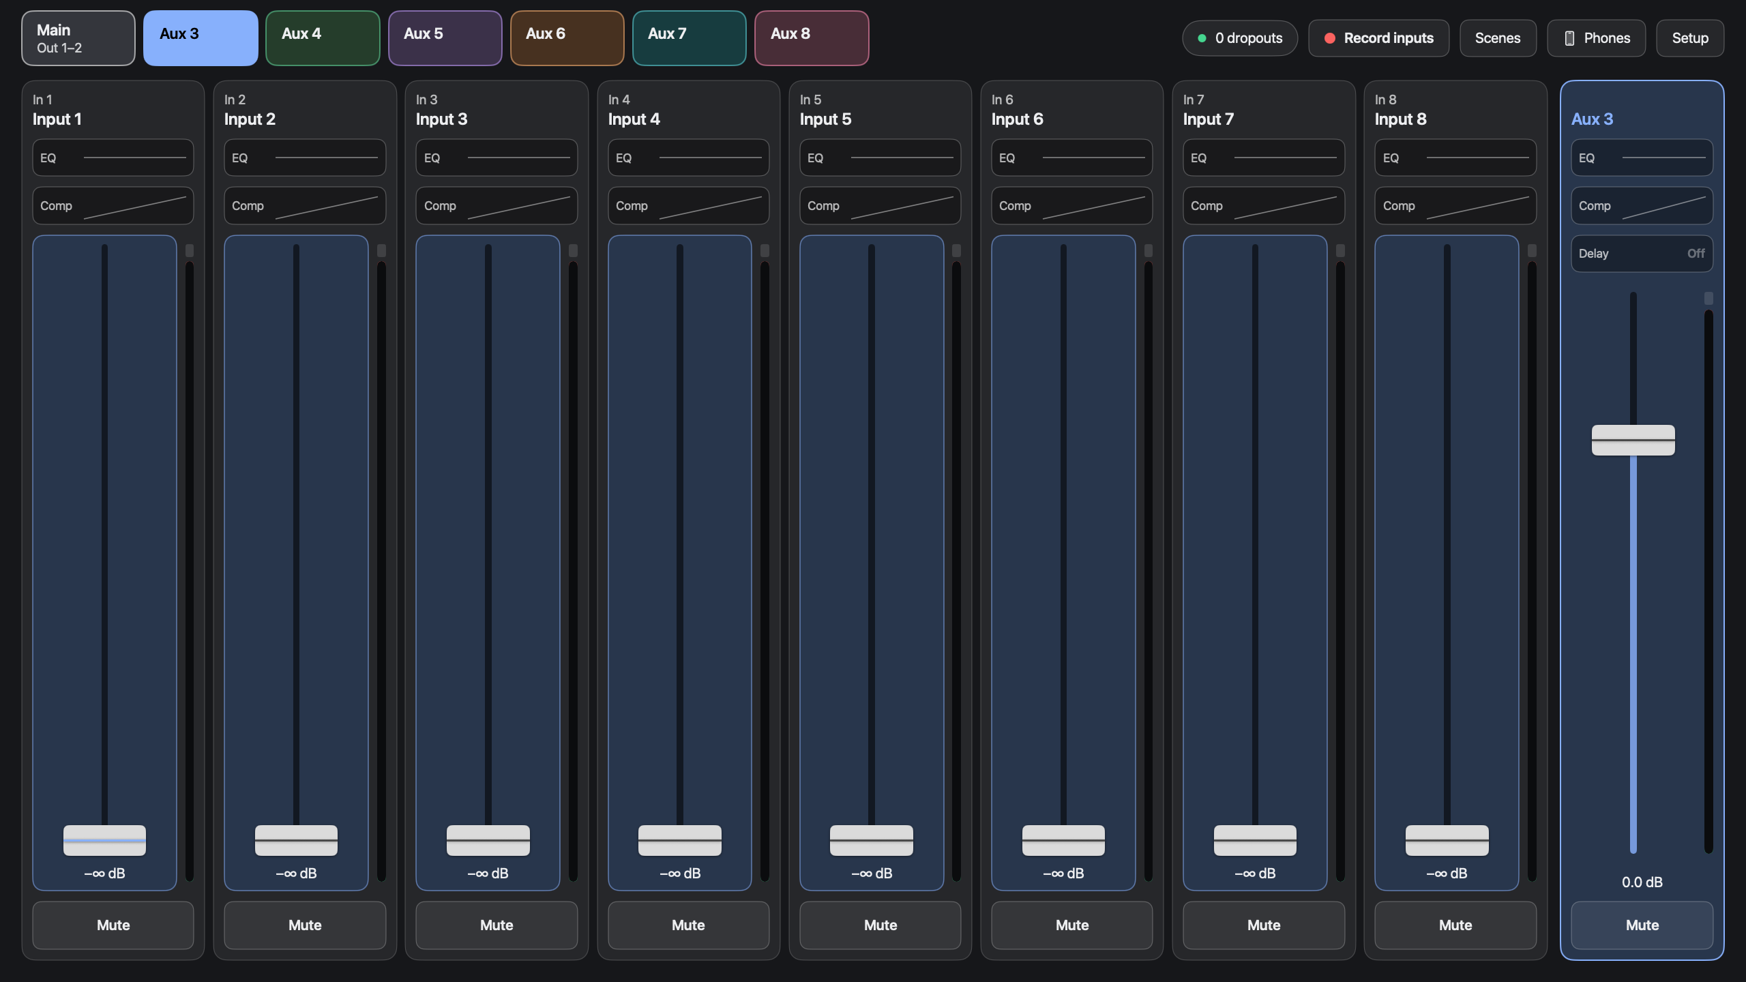Open EQ for Input 4
This screenshot has height=982, width=1746.
pyautogui.click(x=688, y=158)
